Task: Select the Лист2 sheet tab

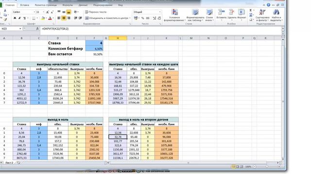Action: (x=9, y=163)
